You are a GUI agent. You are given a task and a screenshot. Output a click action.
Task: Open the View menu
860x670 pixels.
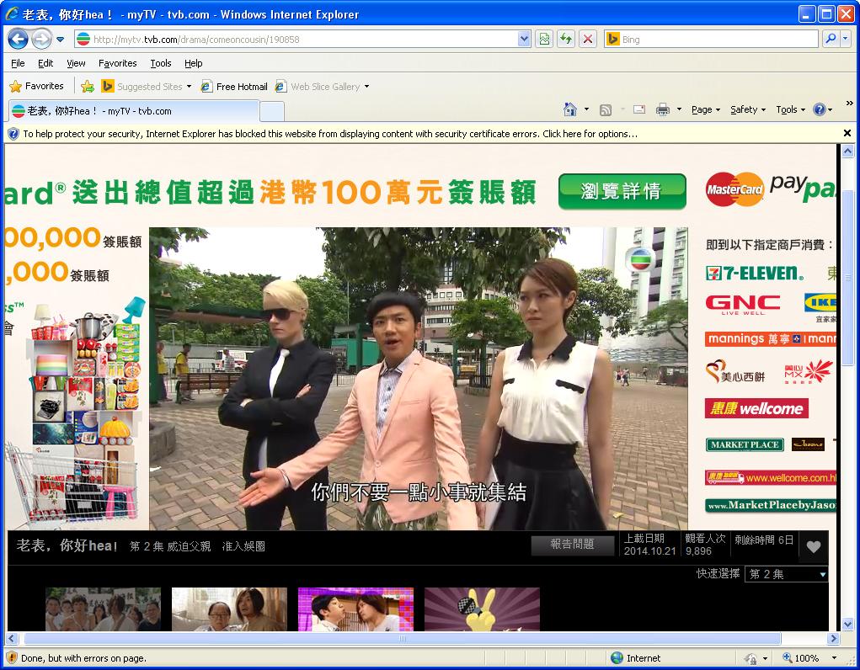[76, 63]
